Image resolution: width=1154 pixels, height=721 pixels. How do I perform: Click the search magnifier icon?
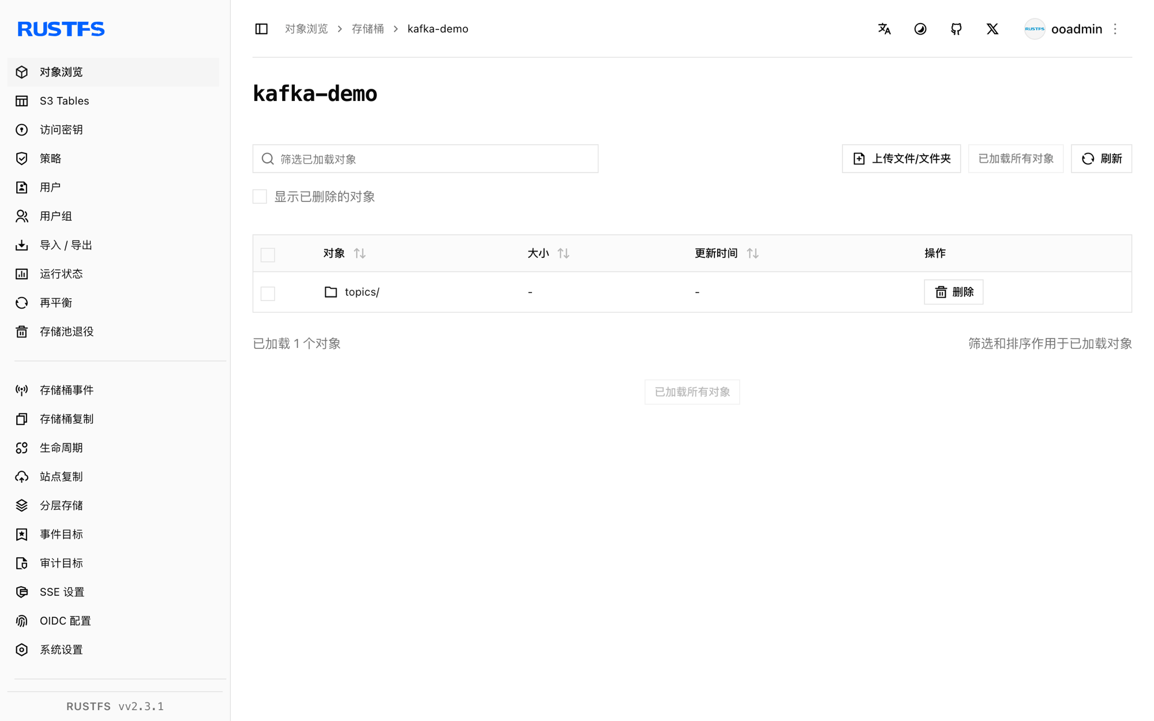click(268, 159)
